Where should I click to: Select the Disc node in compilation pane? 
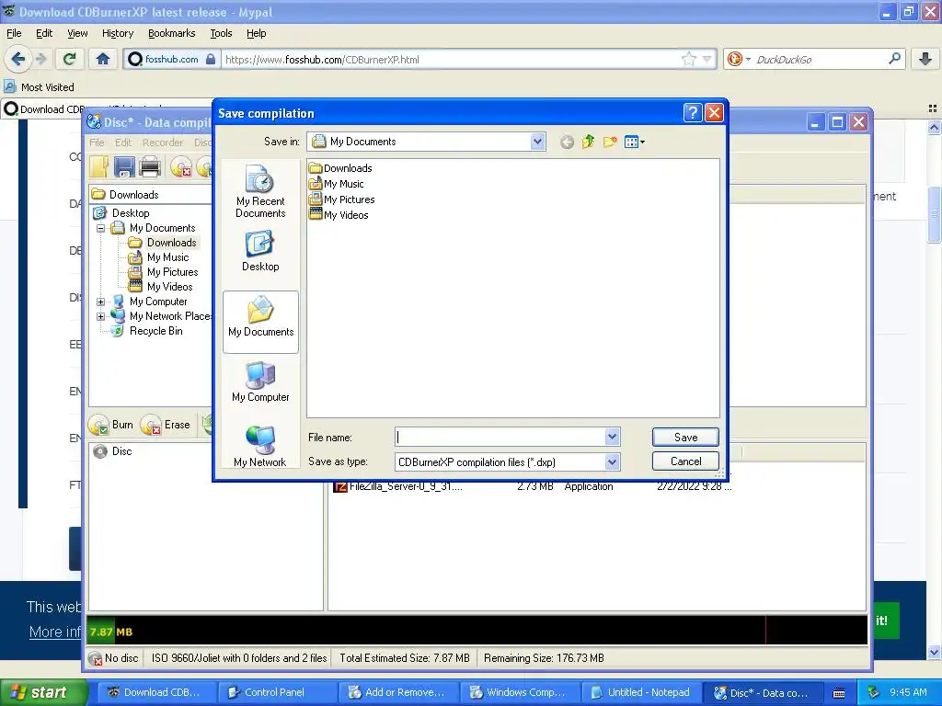121,450
